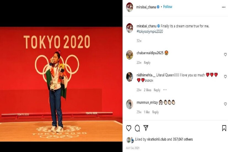This screenshot has height=152, width=228.
Task: Open more options on nidhimehta's comment
Action: point(165,90)
